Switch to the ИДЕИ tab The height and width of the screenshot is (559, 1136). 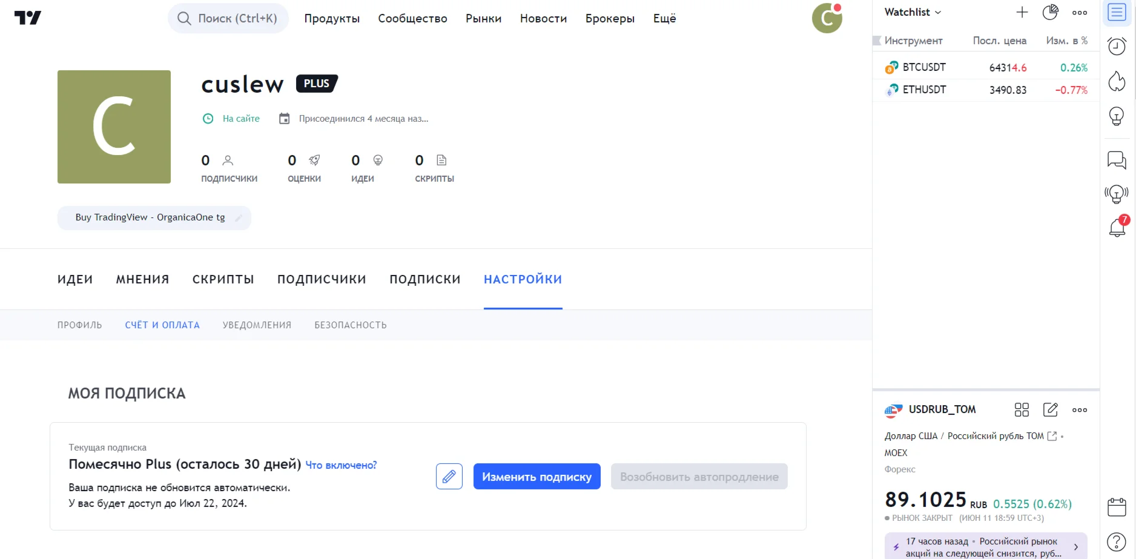75,279
